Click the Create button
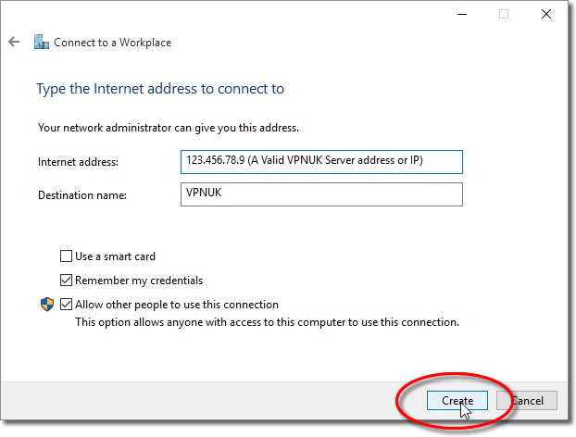 click(457, 401)
